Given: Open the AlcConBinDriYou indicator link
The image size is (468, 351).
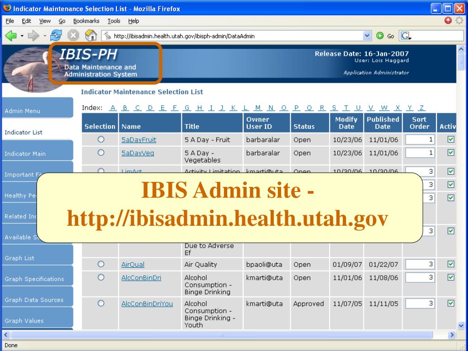Looking at the screenshot, I should 147,304.
